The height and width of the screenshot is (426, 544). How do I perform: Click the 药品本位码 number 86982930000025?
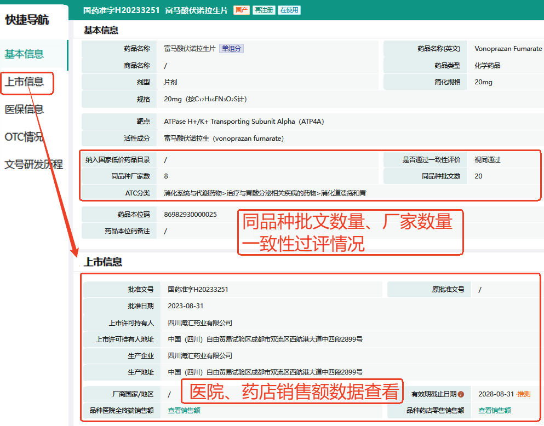[x=190, y=215]
